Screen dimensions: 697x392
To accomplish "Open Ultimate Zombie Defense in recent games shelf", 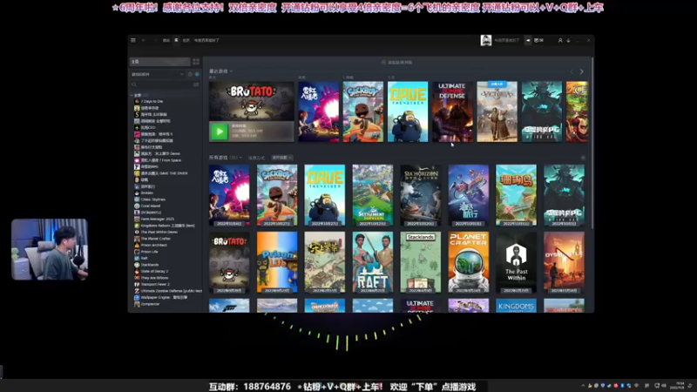I will click(452, 112).
